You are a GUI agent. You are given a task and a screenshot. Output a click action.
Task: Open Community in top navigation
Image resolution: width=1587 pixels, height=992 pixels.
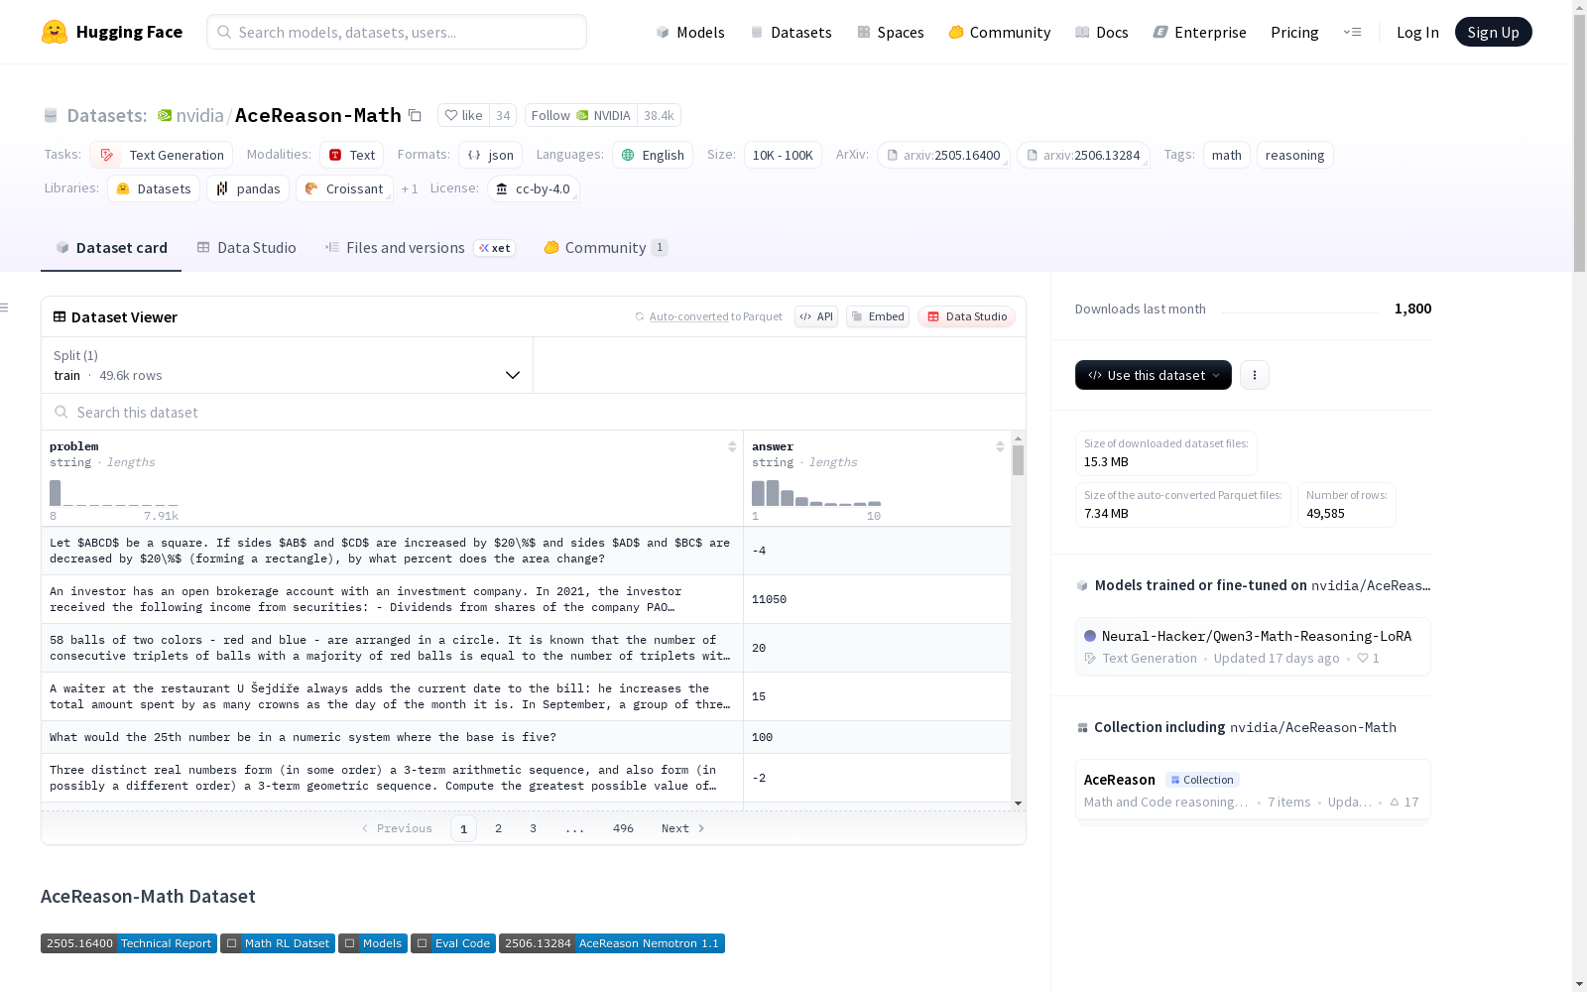(x=1000, y=32)
